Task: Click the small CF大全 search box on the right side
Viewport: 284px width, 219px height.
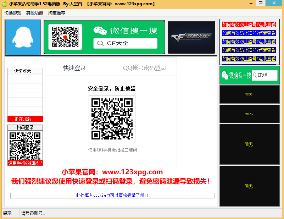Action: pos(264,75)
